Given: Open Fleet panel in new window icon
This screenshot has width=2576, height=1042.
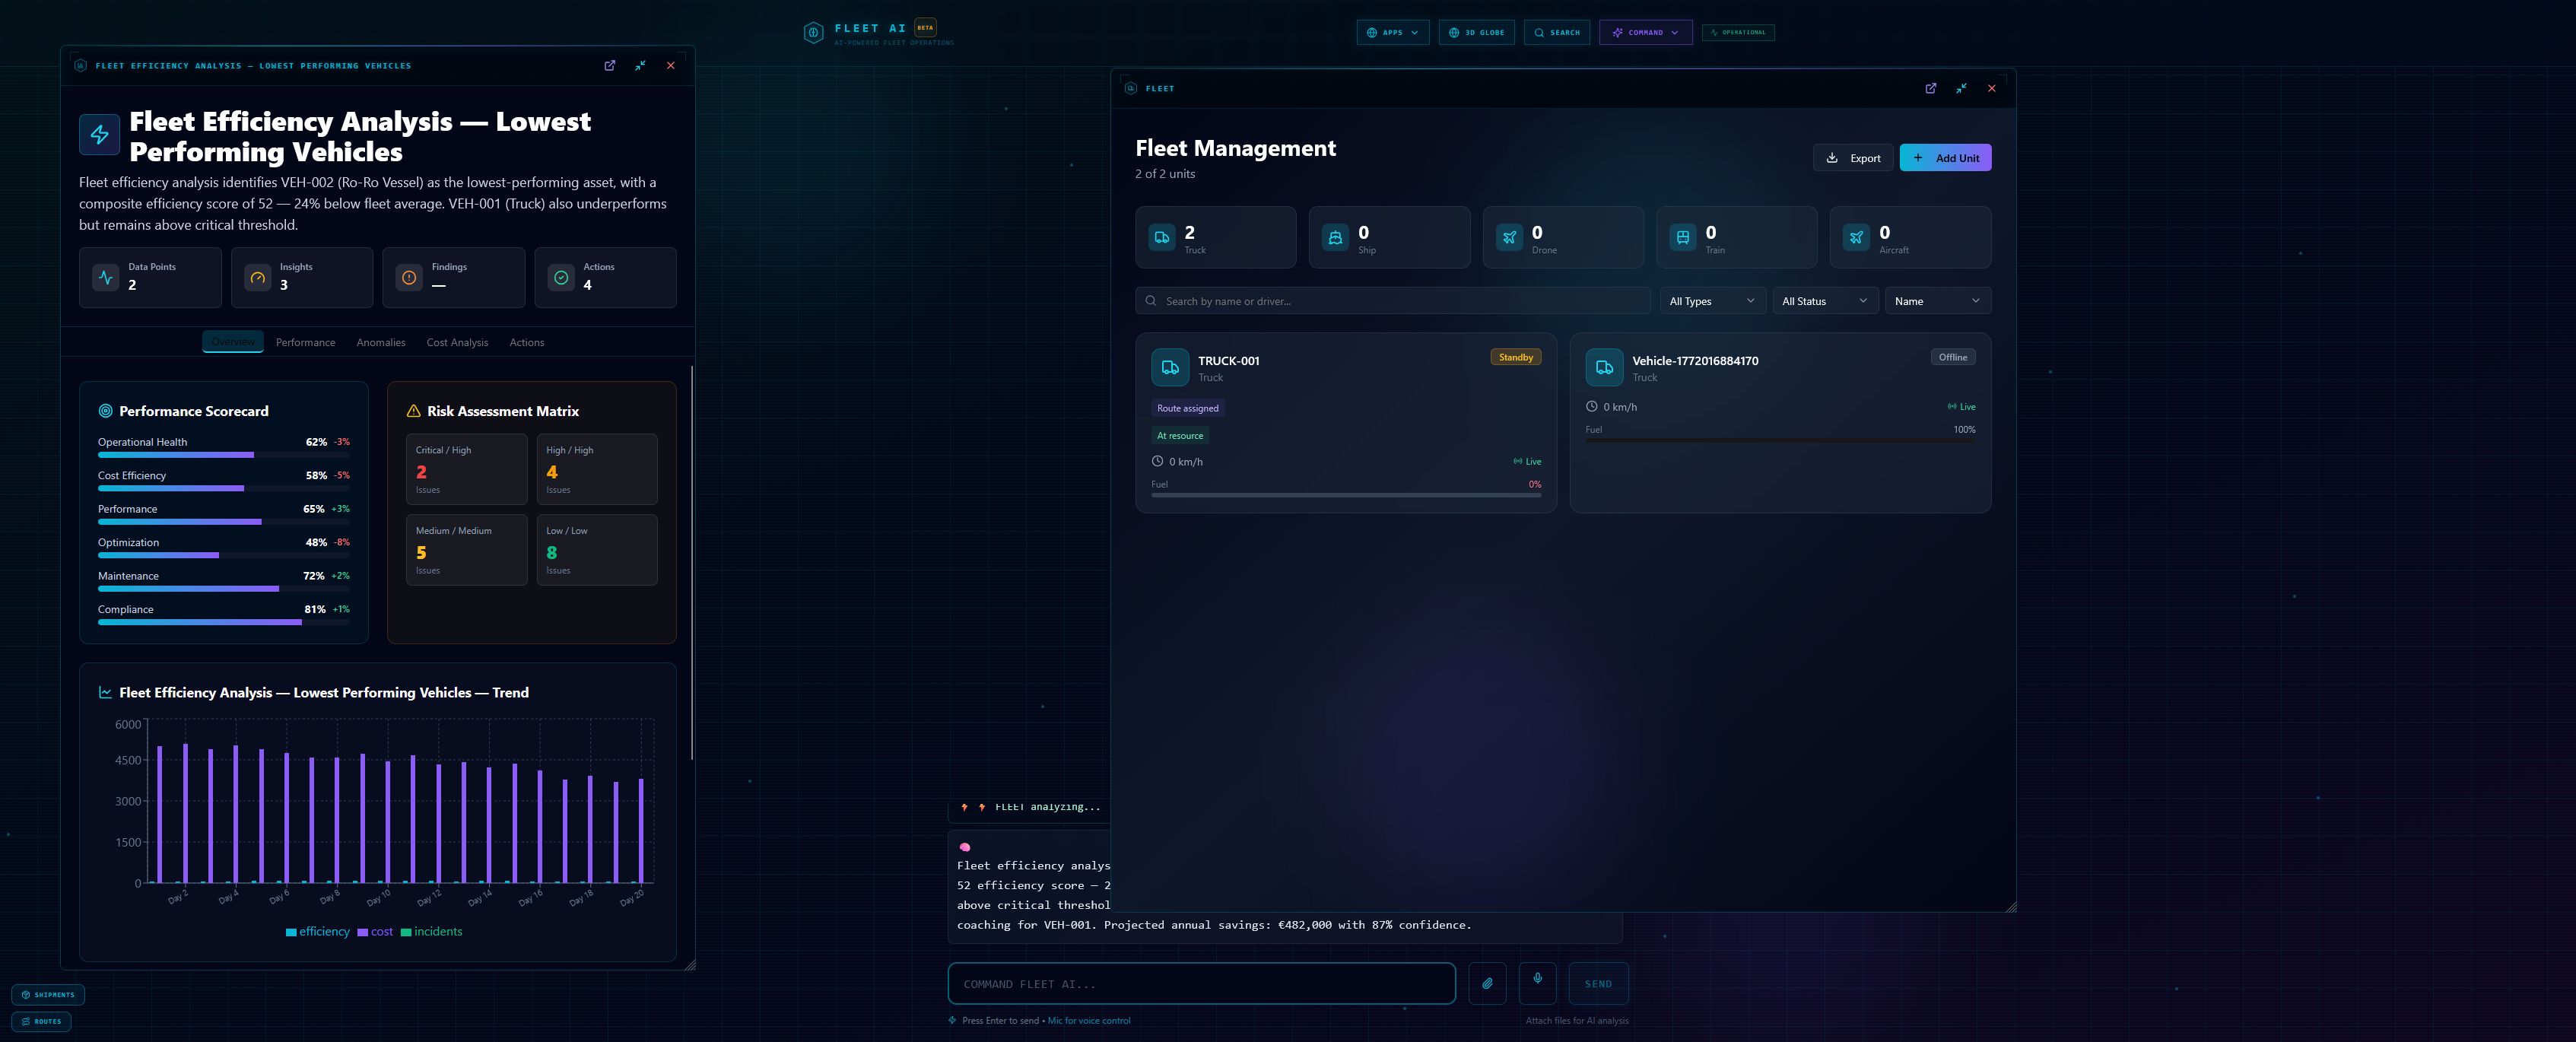Looking at the screenshot, I should pyautogui.click(x=1930, y=88).
